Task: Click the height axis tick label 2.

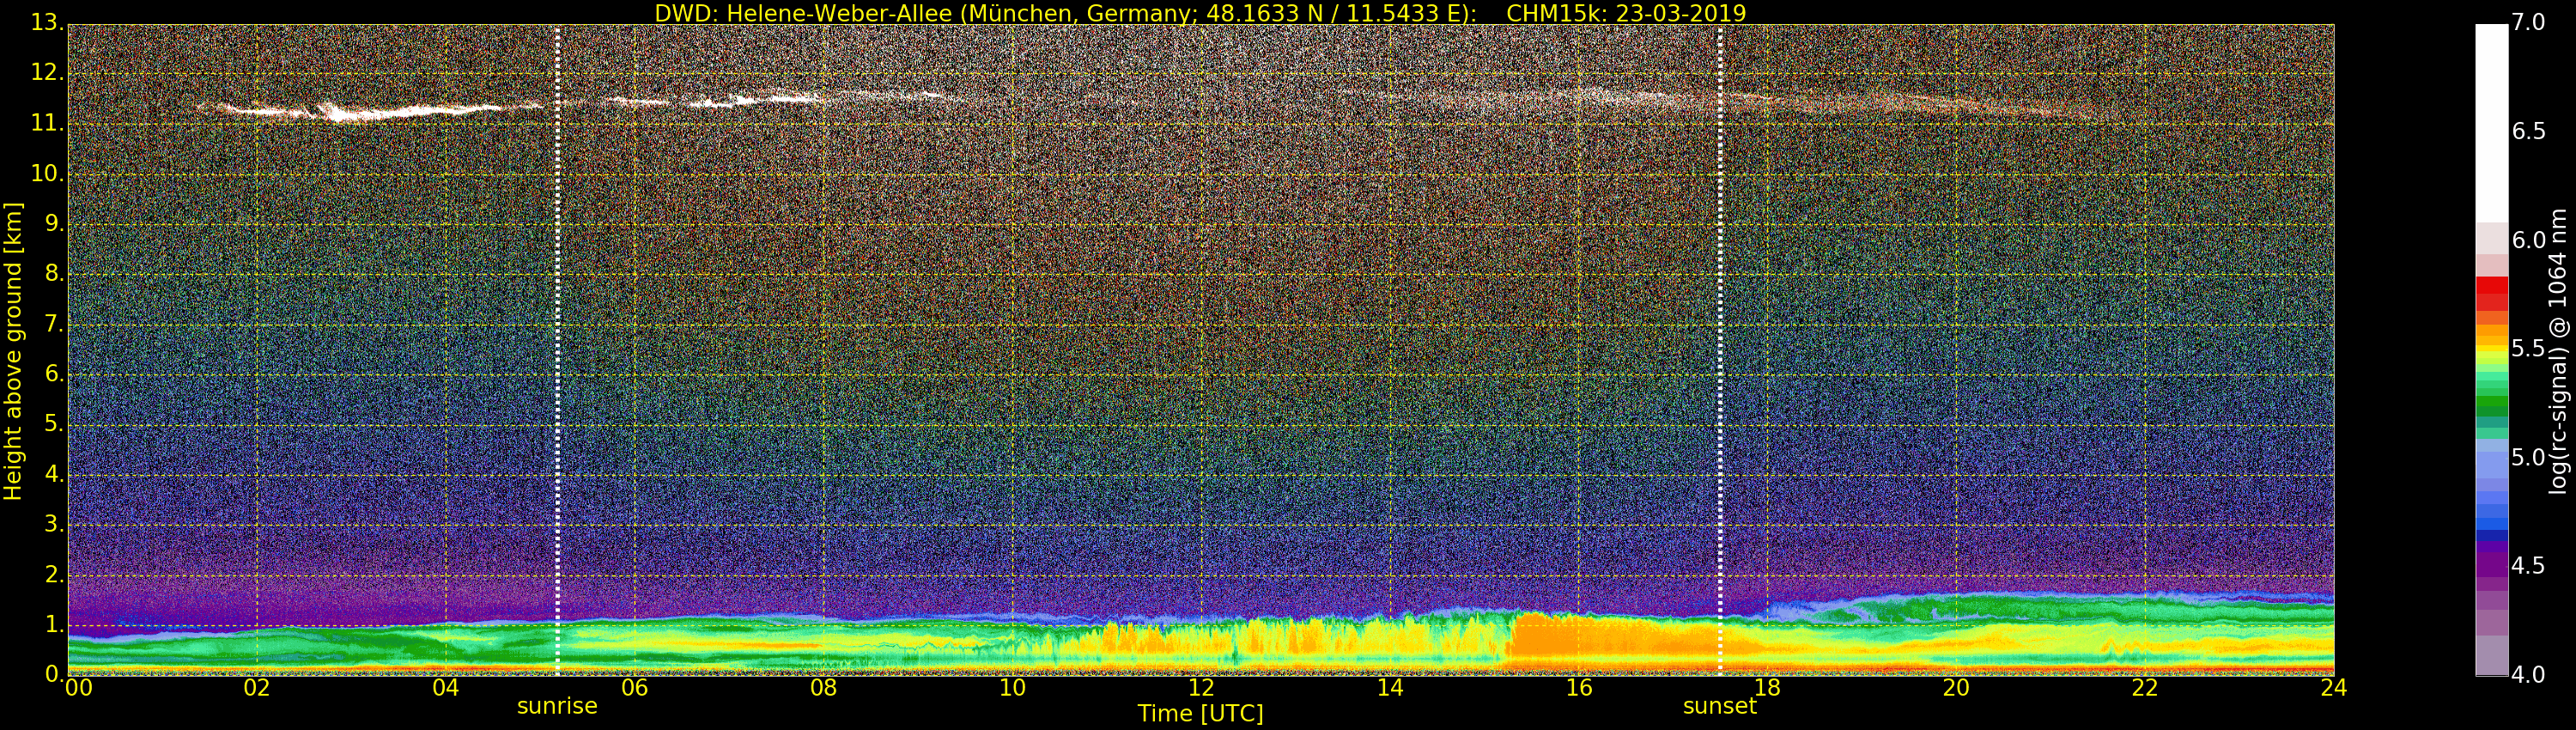Action: tap(53, 574)
